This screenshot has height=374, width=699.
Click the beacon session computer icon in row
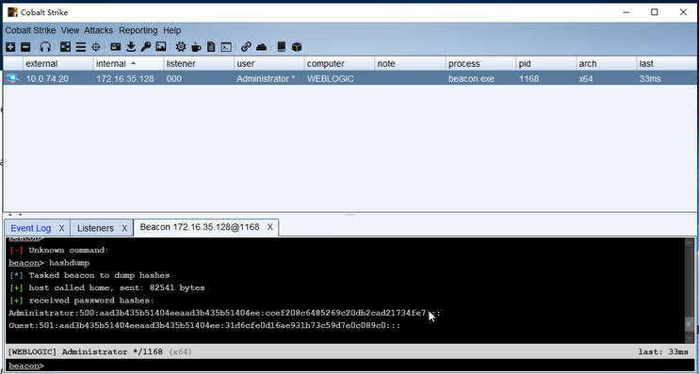[12, 78]
